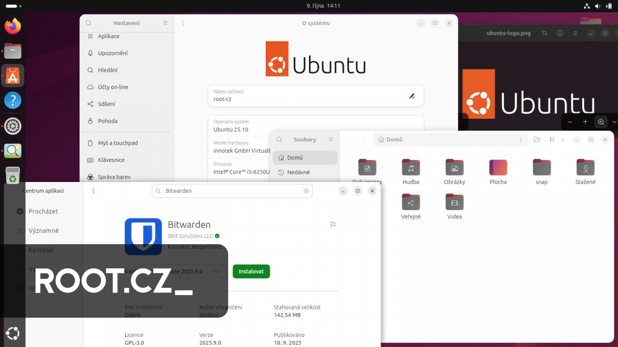The height and width of the screenshot is (347, 618).
Task: Switch to list view in Soubory toolbar
Action: [552, 139]
